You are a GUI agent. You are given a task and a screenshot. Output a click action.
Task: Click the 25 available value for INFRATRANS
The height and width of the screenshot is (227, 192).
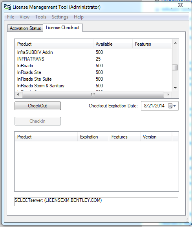(x=98, y=59)
